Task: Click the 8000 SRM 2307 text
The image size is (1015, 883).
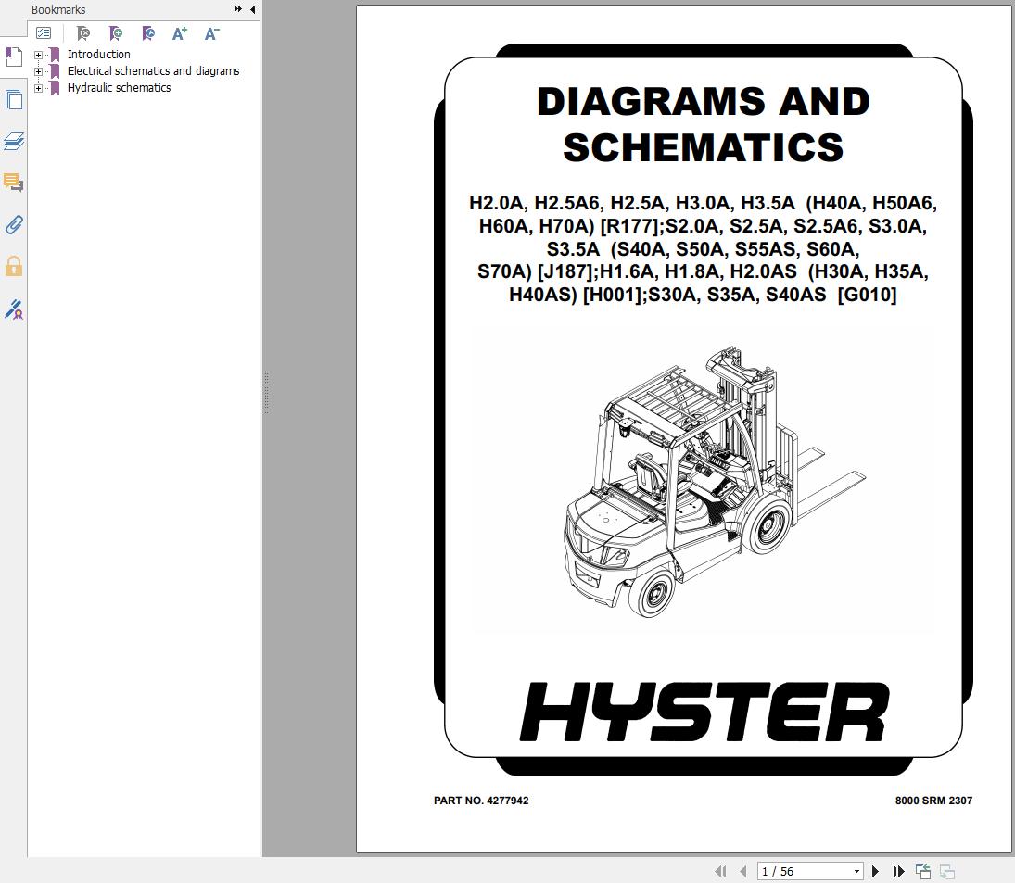Action: 933,801
